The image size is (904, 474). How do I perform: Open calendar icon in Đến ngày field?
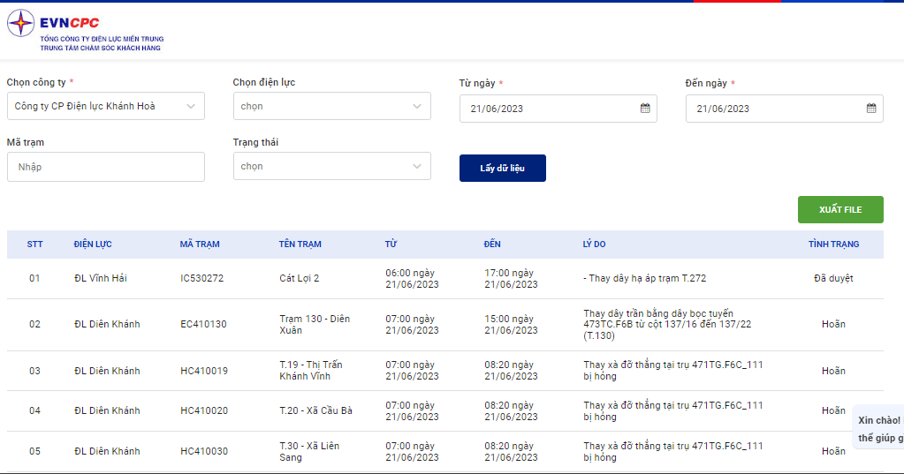pos(871,109)
